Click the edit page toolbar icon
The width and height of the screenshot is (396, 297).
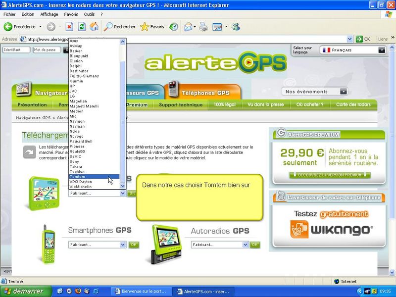click(217, 27)
